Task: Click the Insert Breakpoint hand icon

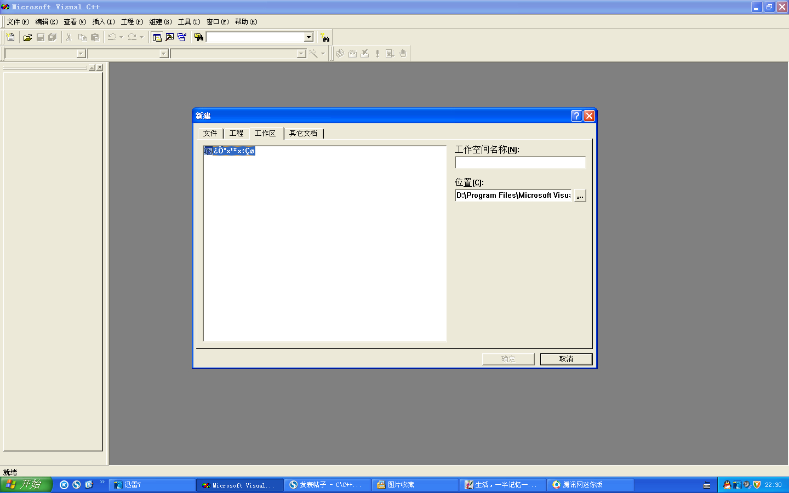Action: pyautogui.click(x=403, y=53)
